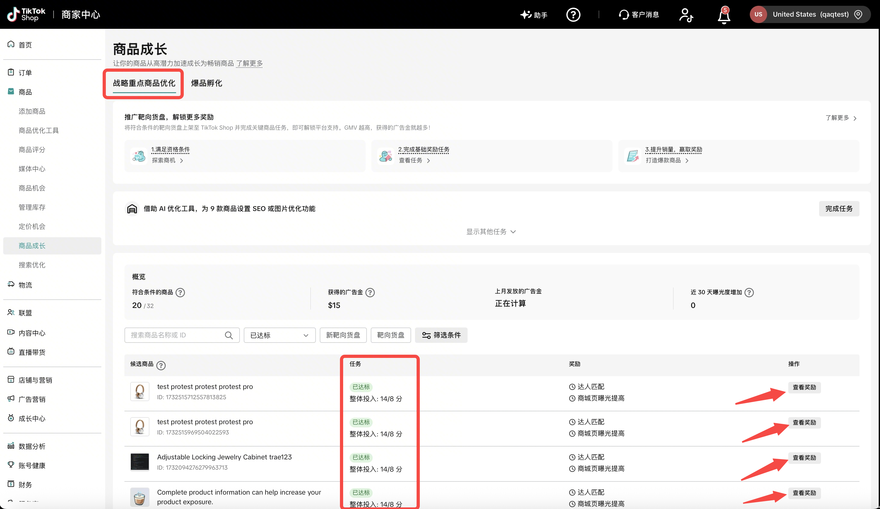
Task: Open 探索商机 under step 1
Action: (x=168, y=160)
